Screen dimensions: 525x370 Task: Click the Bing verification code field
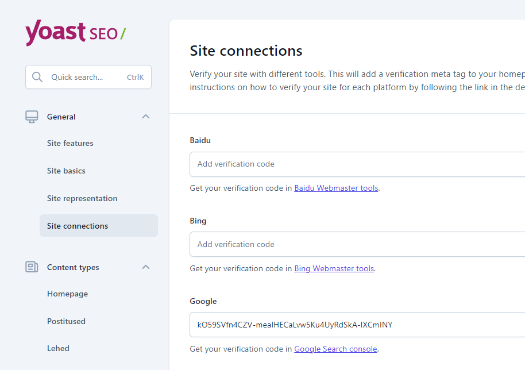point(357,244)
